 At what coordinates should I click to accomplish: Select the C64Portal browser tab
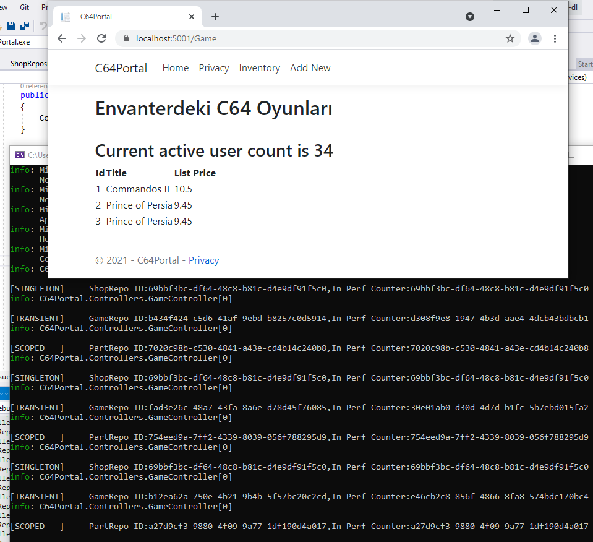[x=124, y=17]
